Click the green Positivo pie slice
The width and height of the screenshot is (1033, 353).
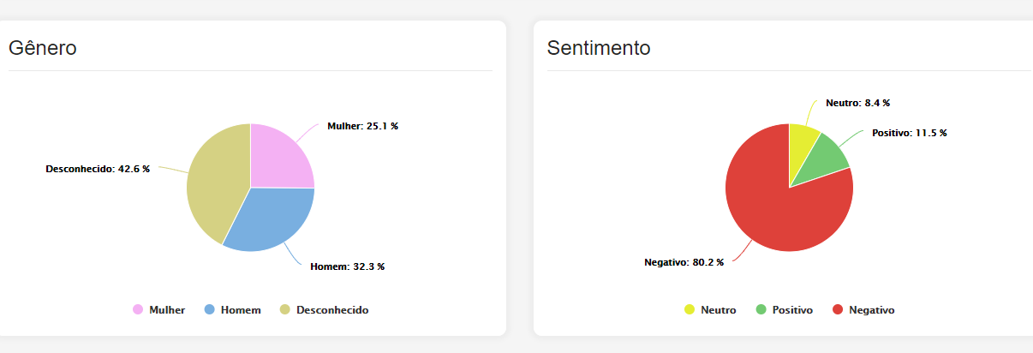824,159
